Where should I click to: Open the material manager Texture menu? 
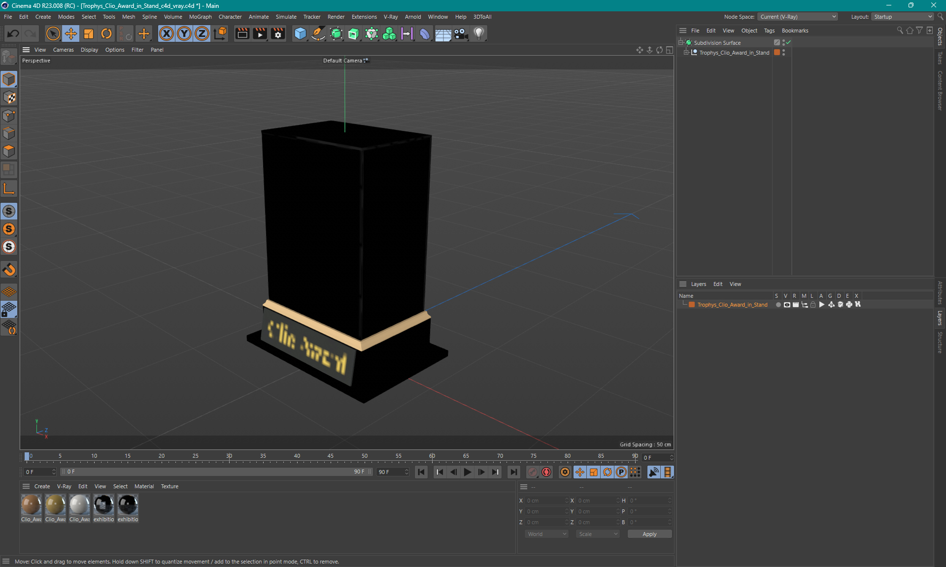[x=169, y=486]
